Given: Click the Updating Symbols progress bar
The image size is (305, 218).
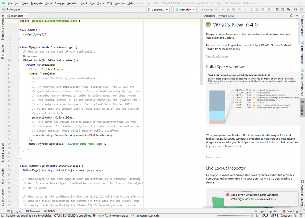Looking at the screenshot, I should point(234,216).
